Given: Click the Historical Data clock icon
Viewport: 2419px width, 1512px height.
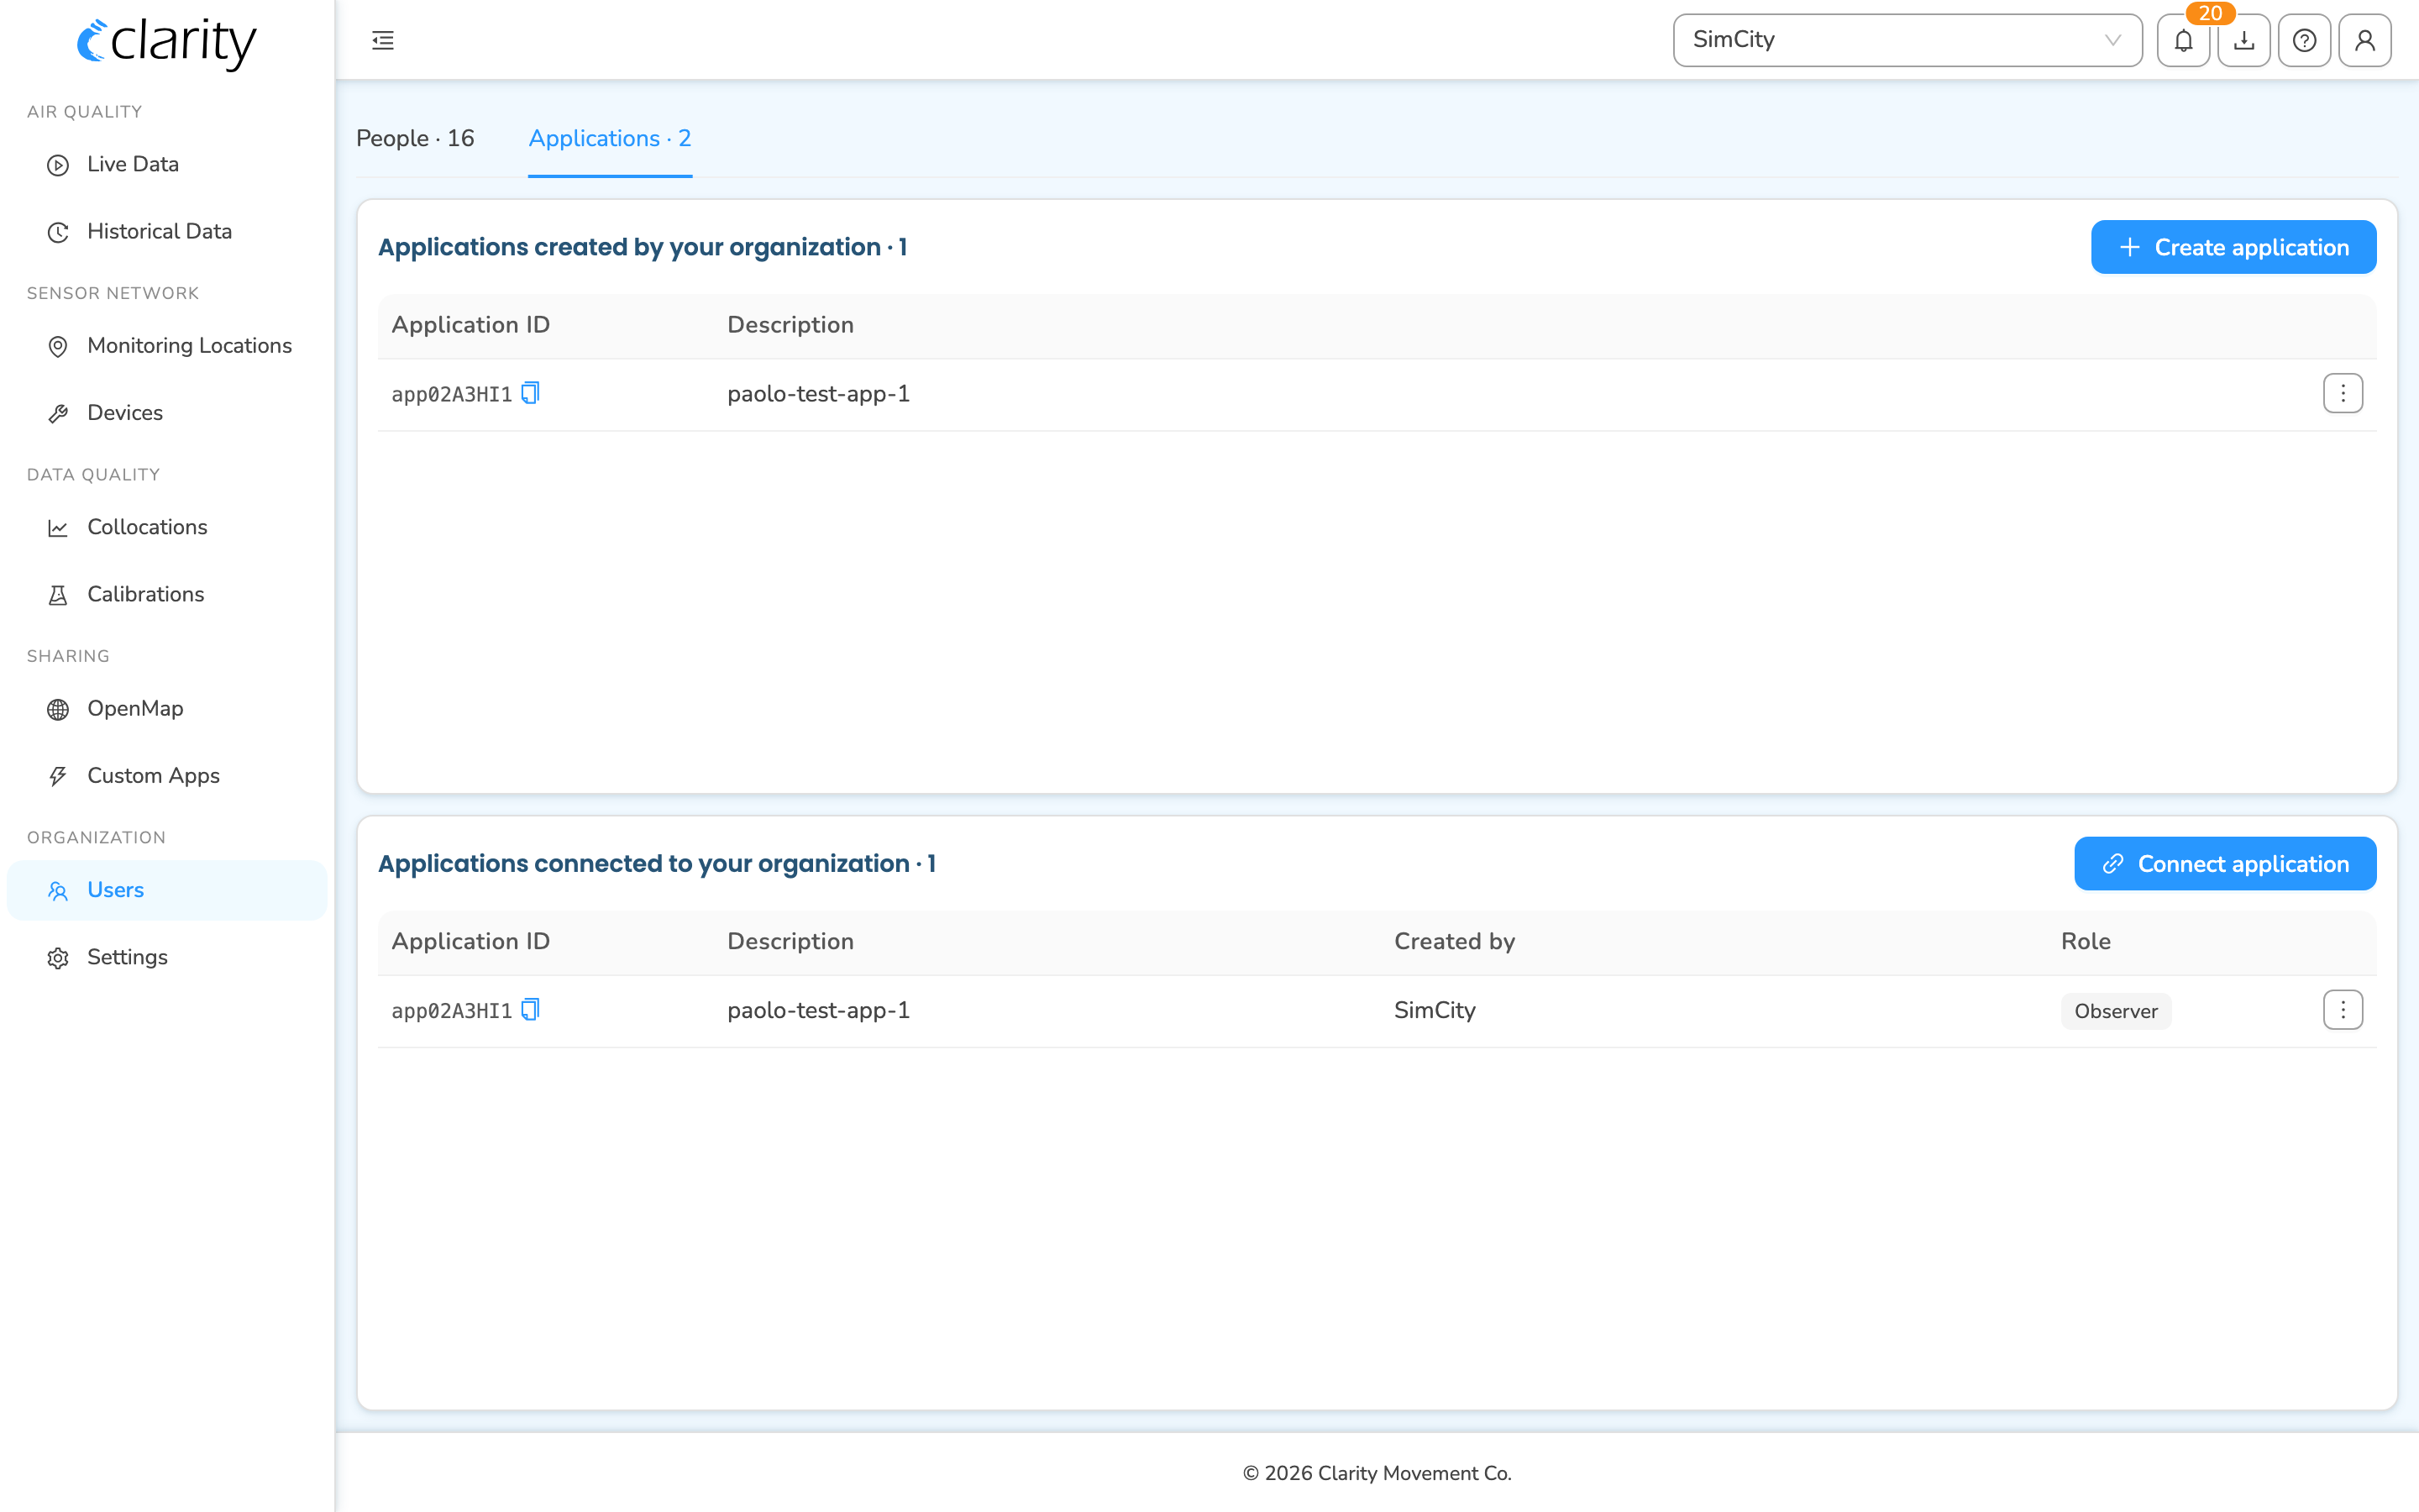Looking at the screenshot, I should click(x=58, y=232).
